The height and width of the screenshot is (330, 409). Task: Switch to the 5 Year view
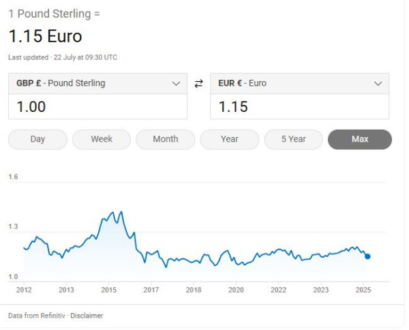[x=293, y=139]
